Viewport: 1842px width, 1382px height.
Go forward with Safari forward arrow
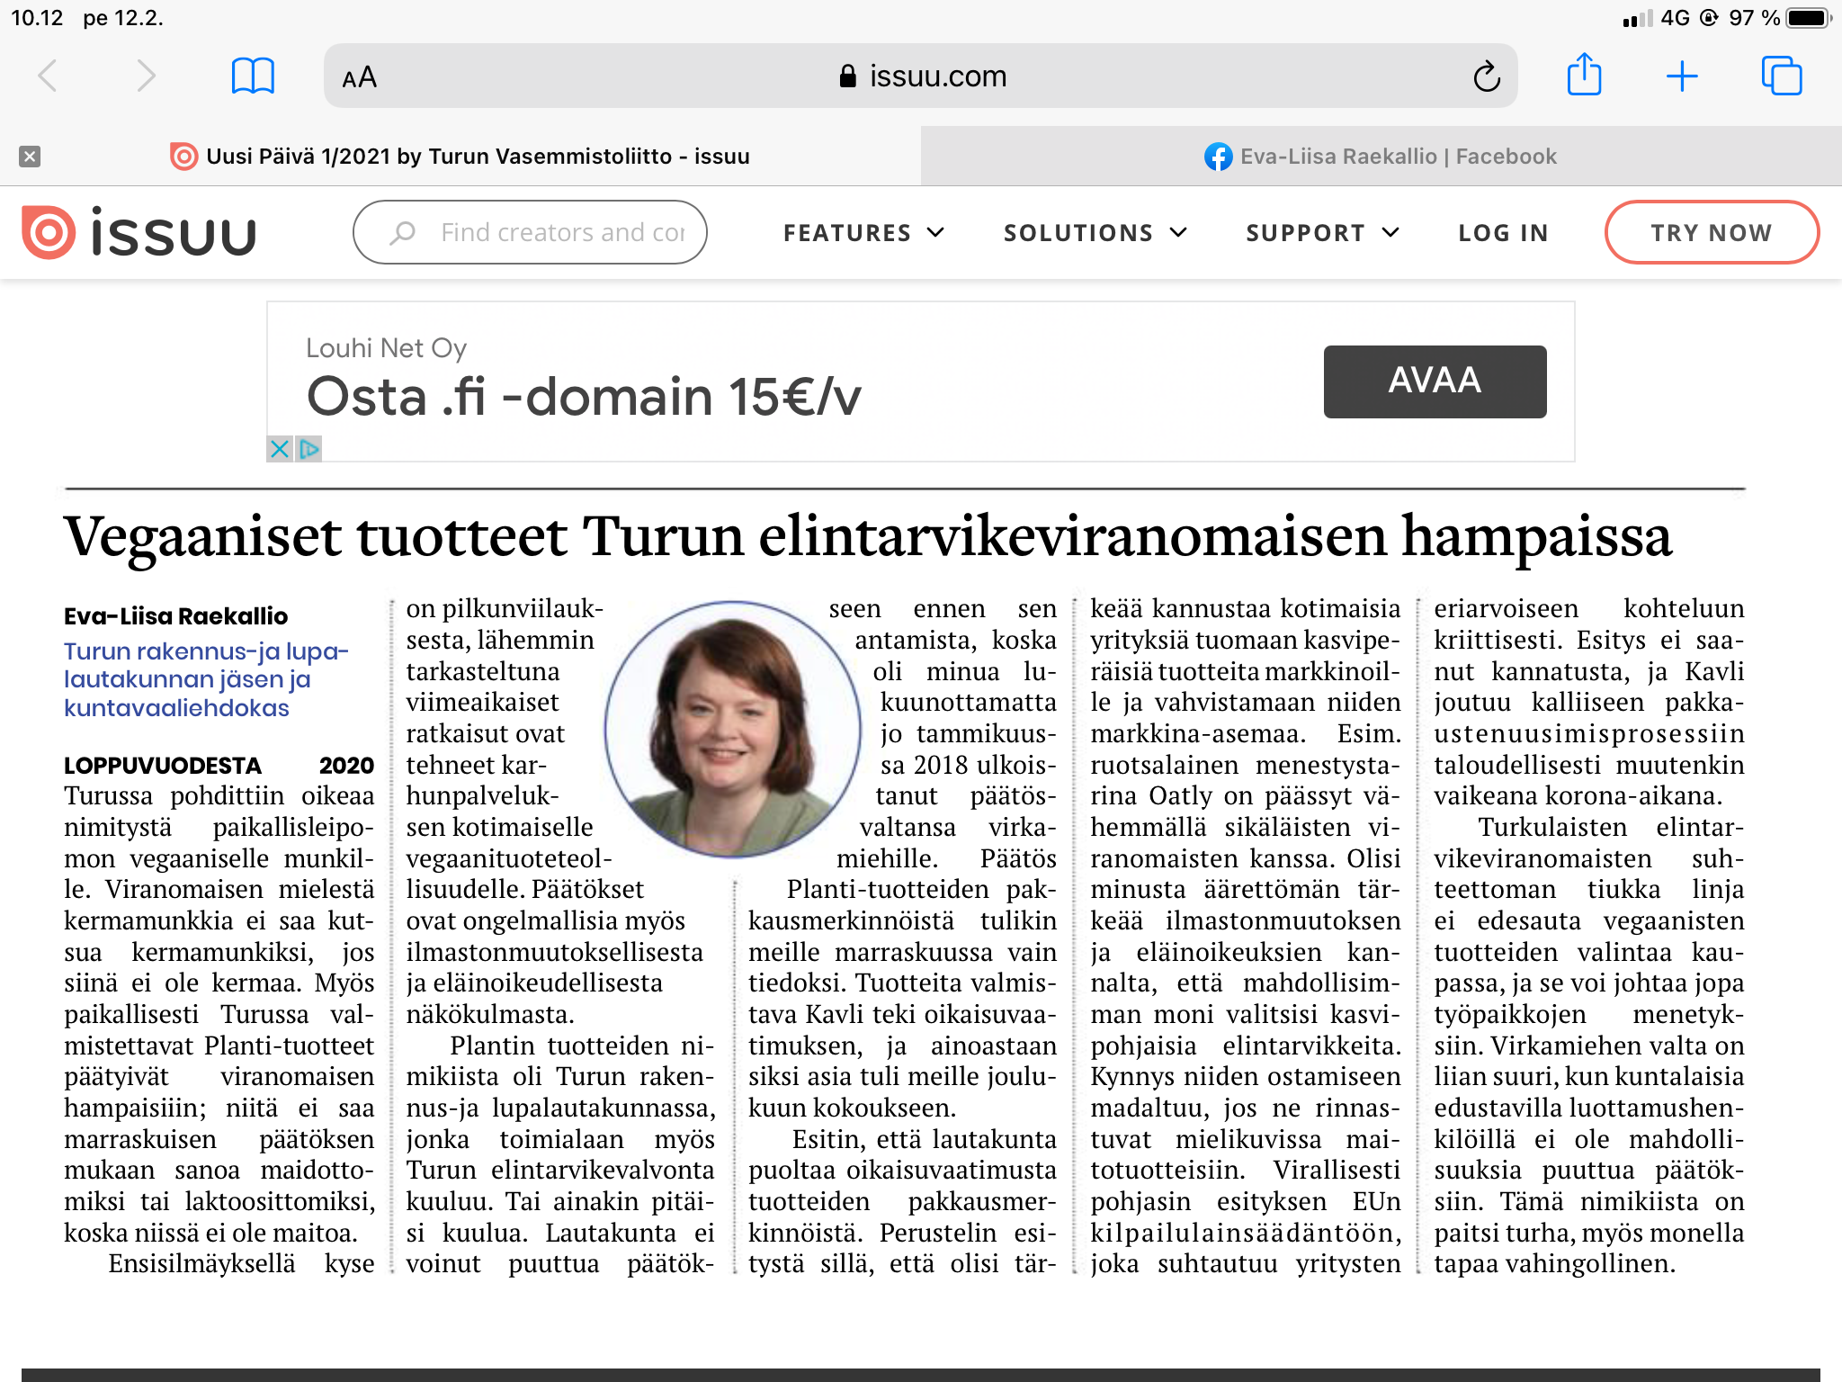tap(146, 76)
